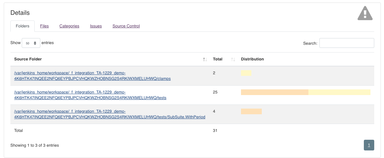Screen dimensions: 384x158
Task: Click into the Search input field
Action: pyautogui.click(x=347, y=43)
